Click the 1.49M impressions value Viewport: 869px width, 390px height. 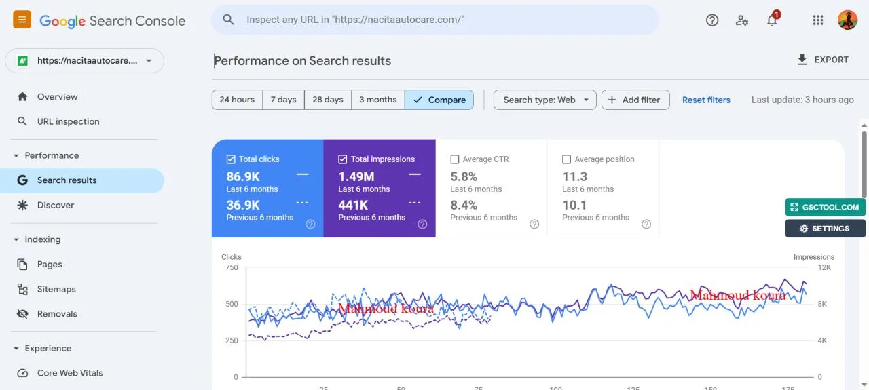(x=356, y=177)
